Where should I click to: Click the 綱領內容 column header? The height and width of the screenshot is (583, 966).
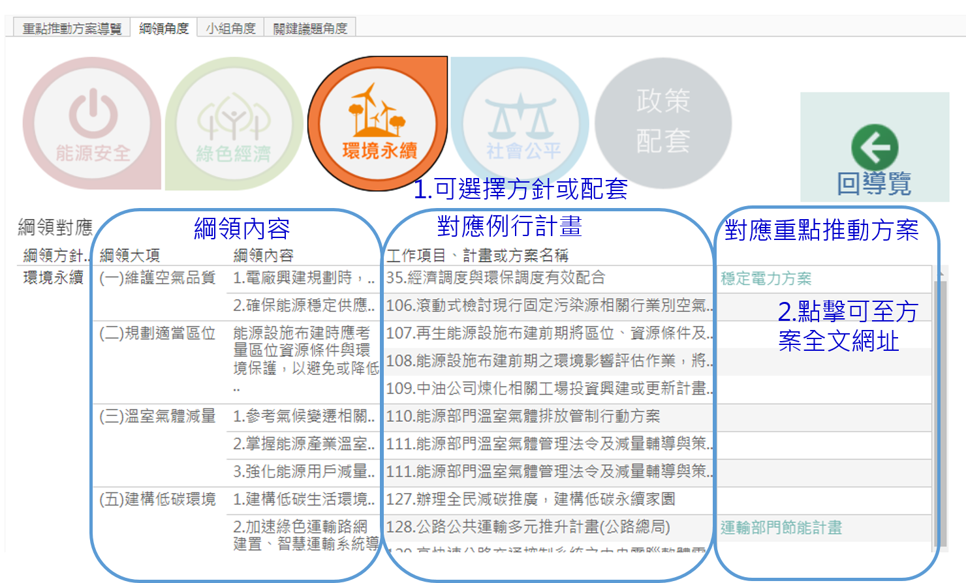(x=263, y=255)
